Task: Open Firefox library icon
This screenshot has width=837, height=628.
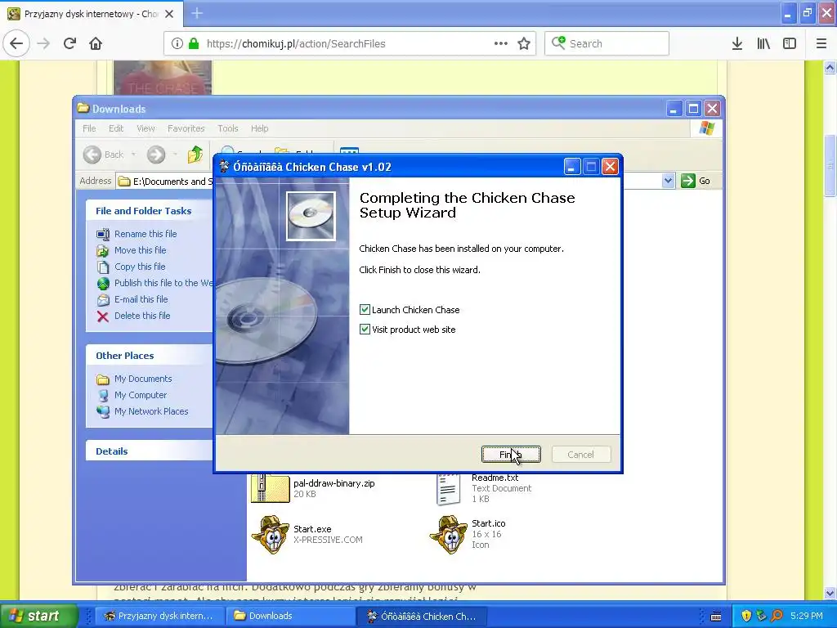Action: 763,44
